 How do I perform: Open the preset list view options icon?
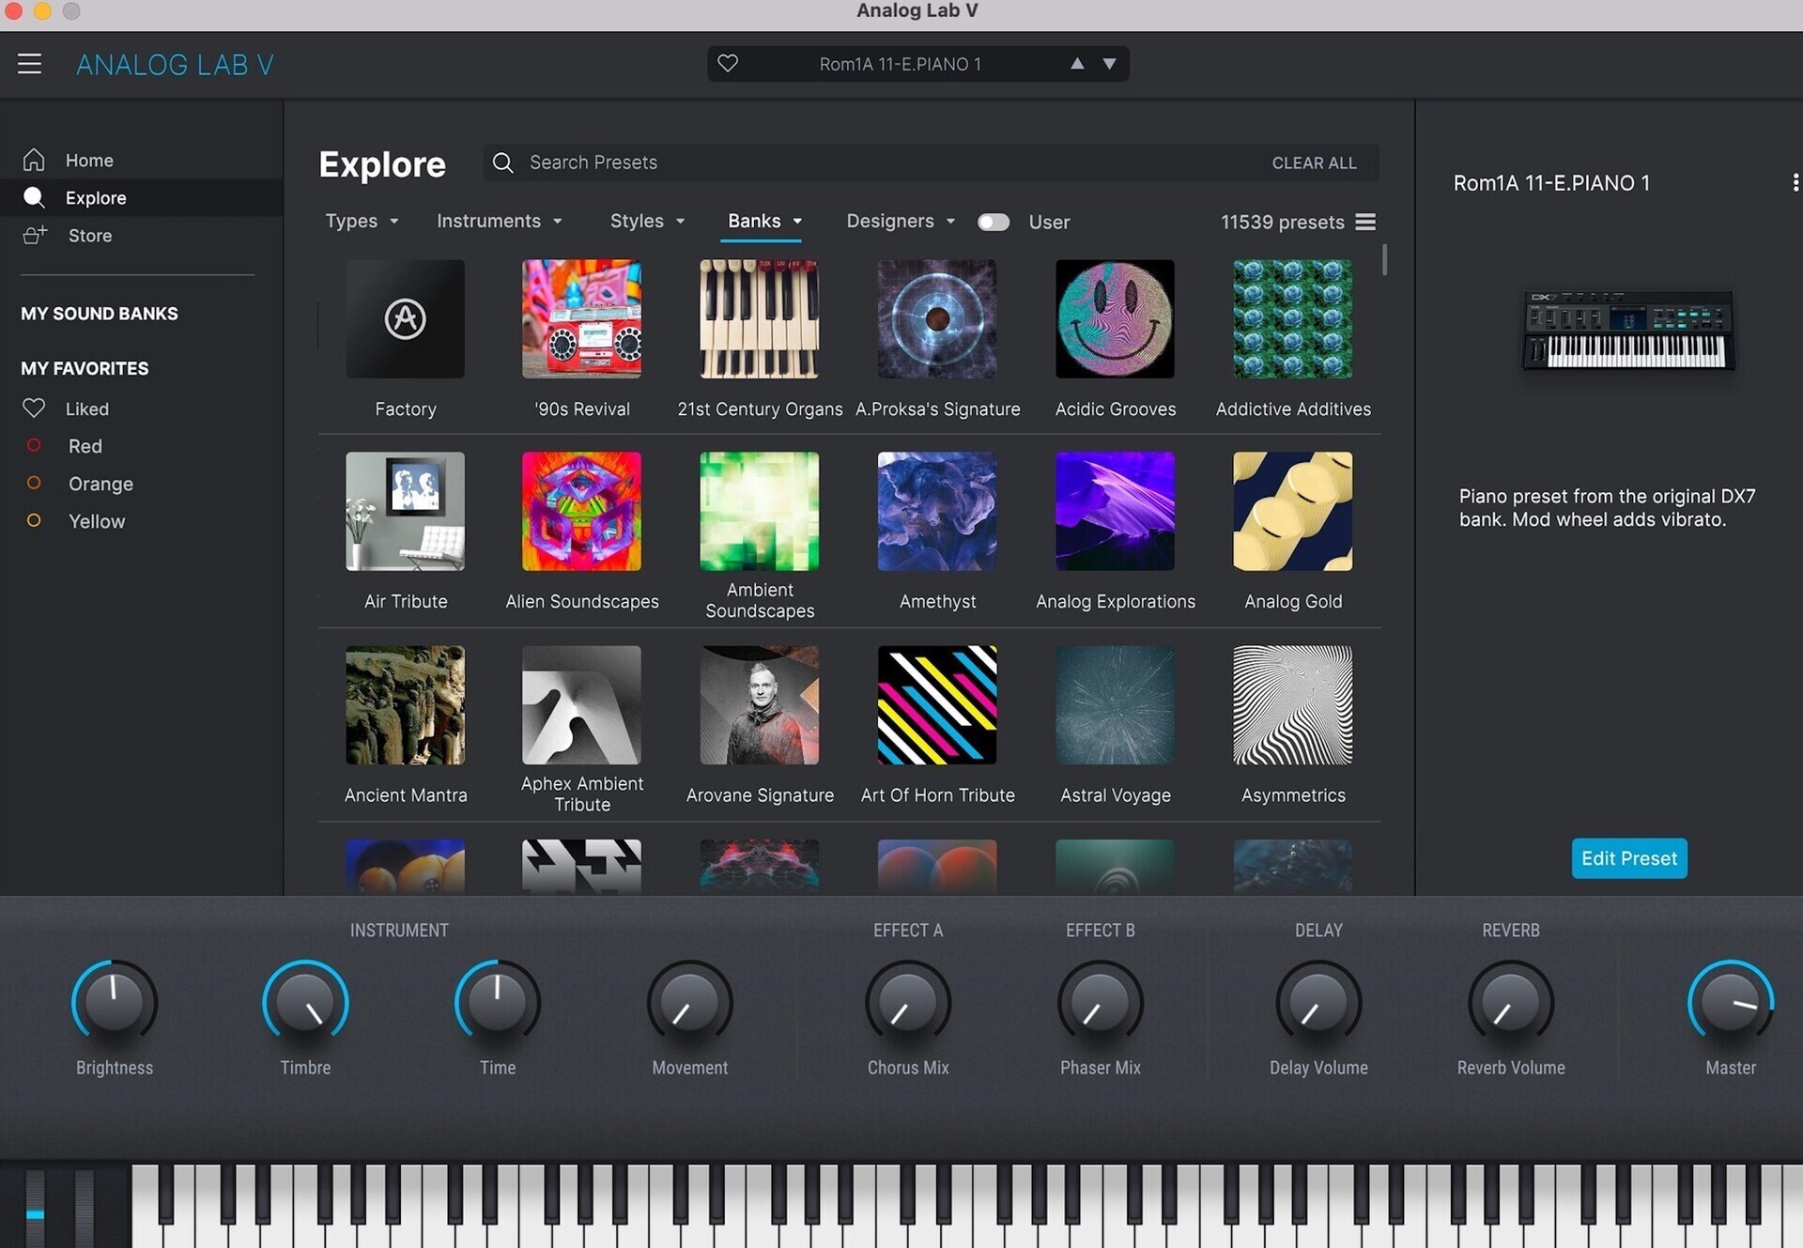[1364, 222]
